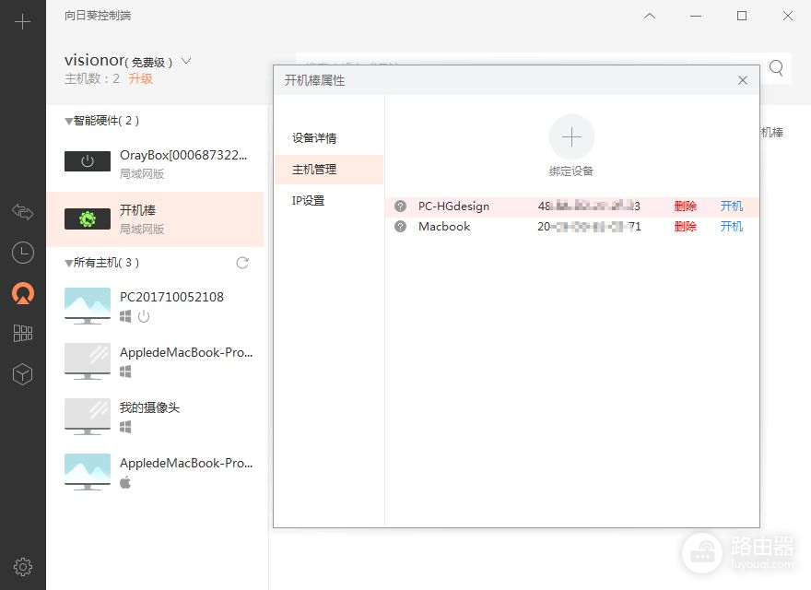The image size is (811, 590).
Task: Open the cube icon in sidebar
Action: pos(23,374)
